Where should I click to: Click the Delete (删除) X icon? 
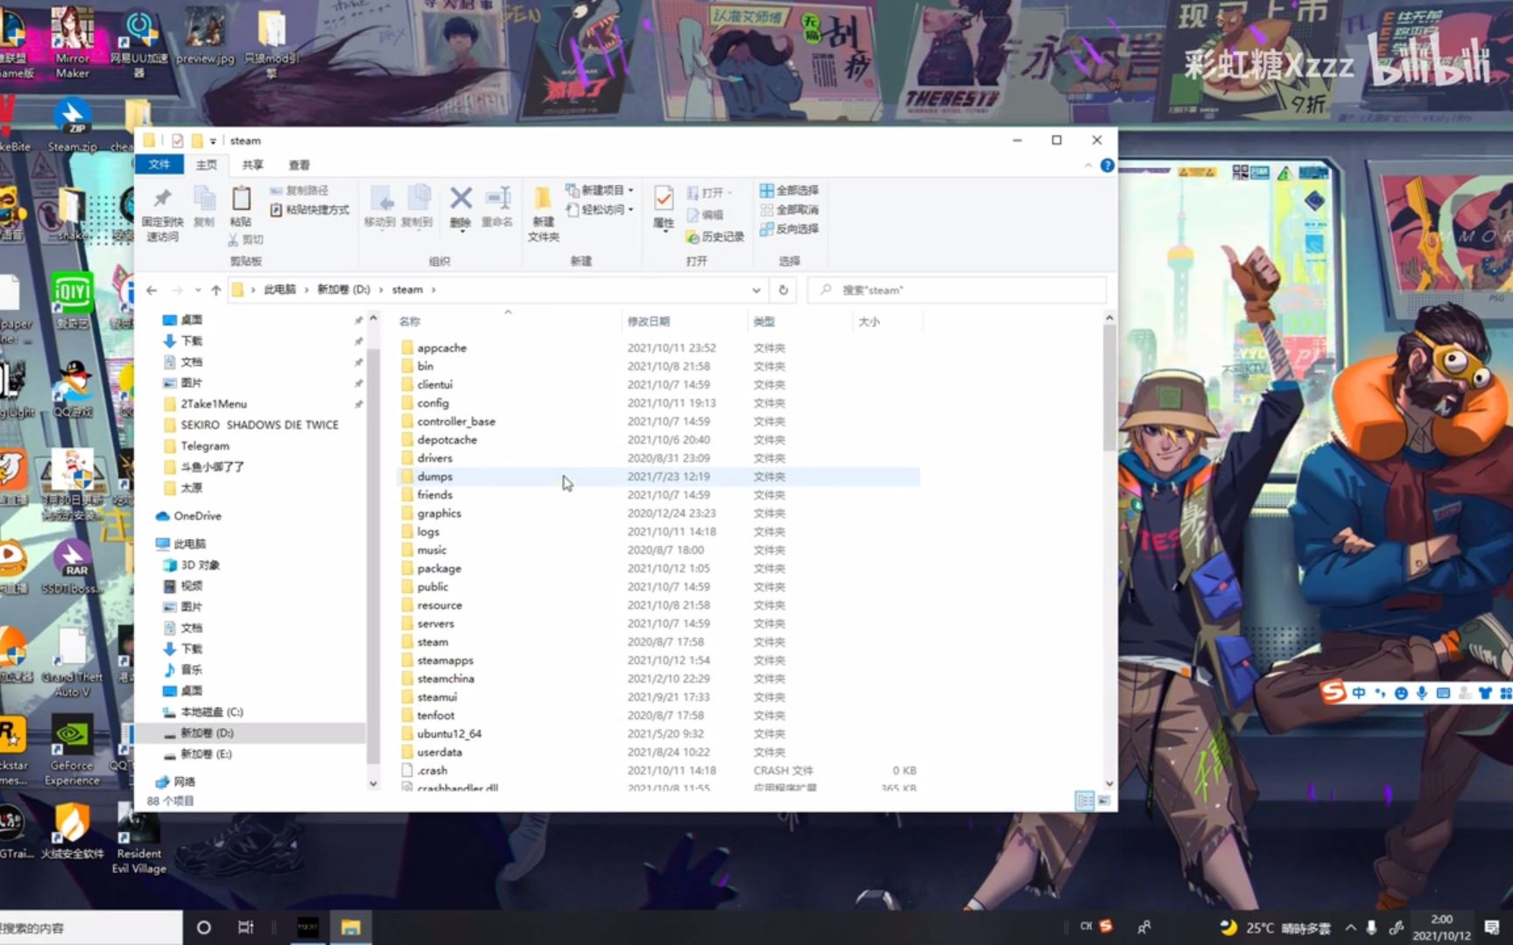point(461,199)
